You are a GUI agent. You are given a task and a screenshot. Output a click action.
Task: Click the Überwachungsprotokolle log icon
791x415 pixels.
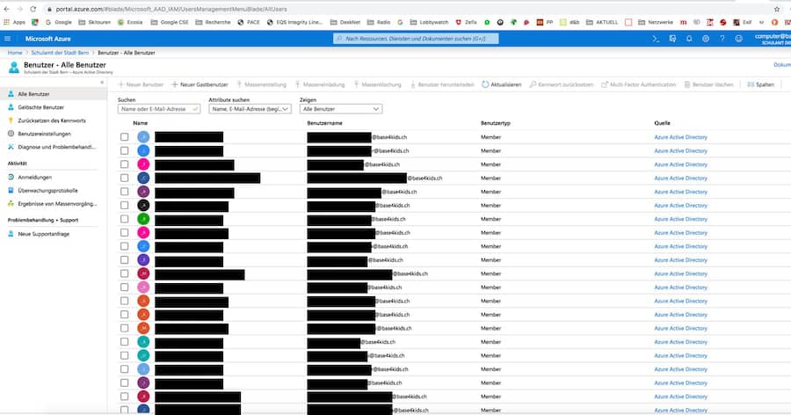(x=11, y=190)
